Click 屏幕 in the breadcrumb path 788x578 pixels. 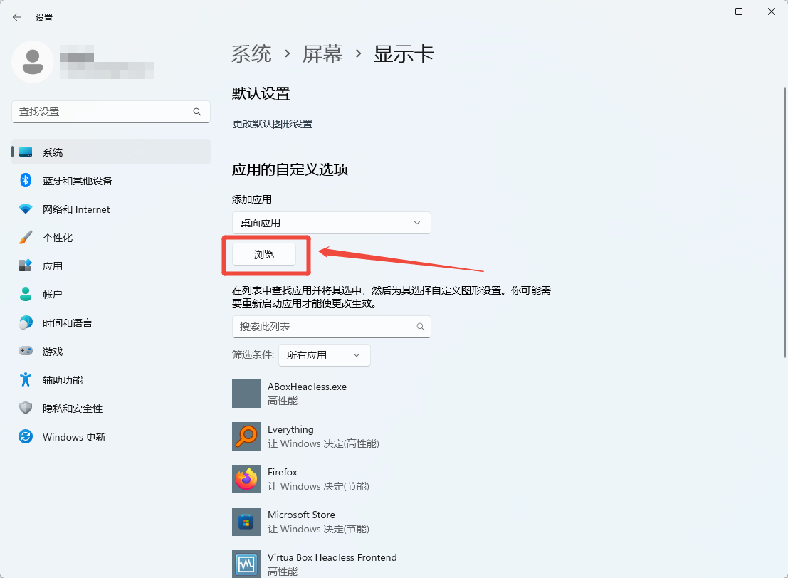322,54
